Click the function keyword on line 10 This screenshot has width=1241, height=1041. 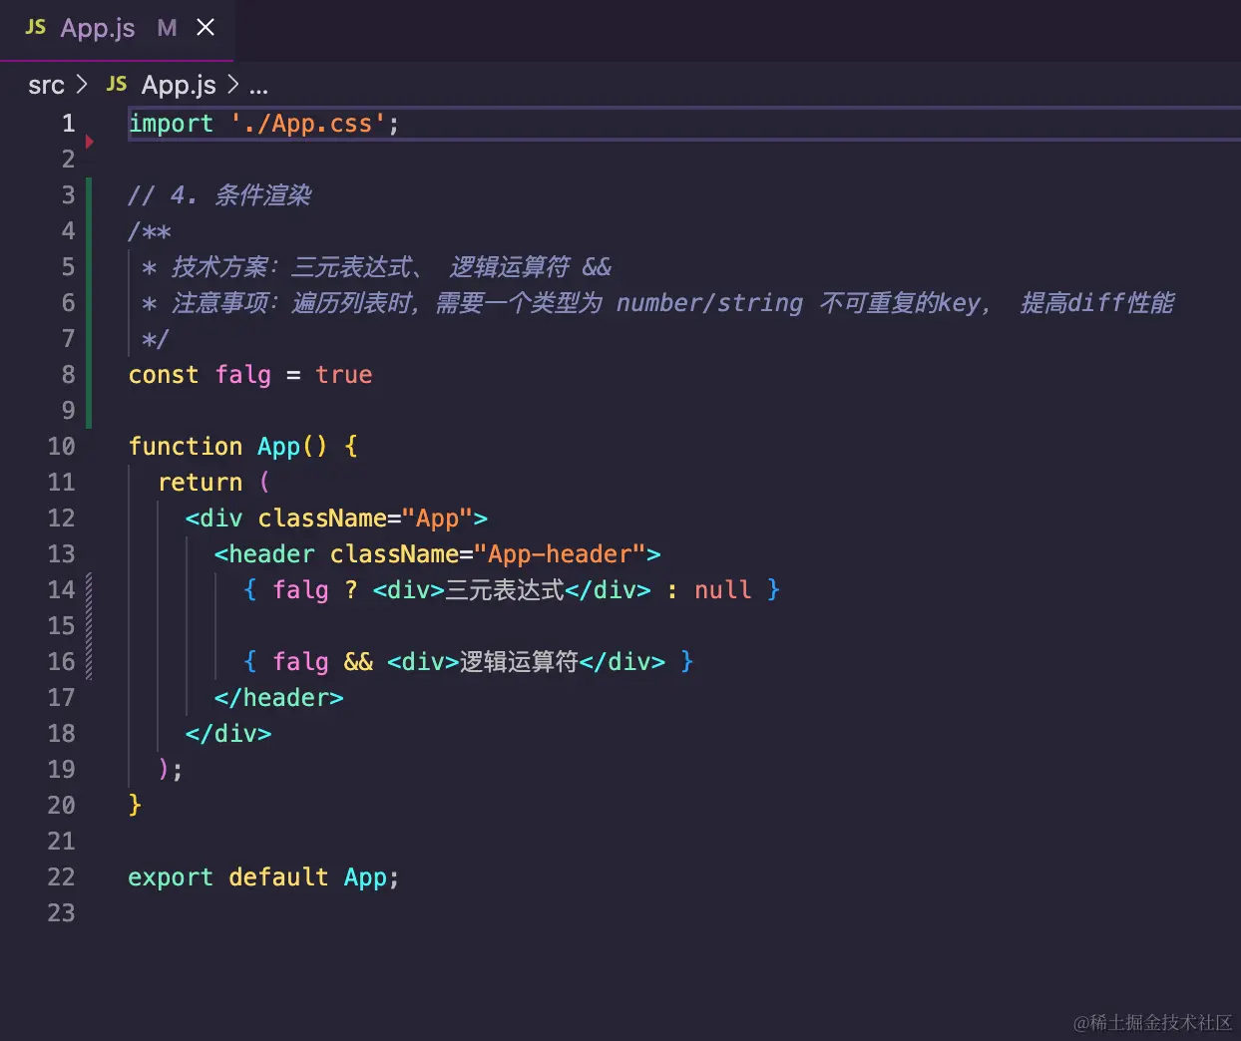[x=186, y=447]
